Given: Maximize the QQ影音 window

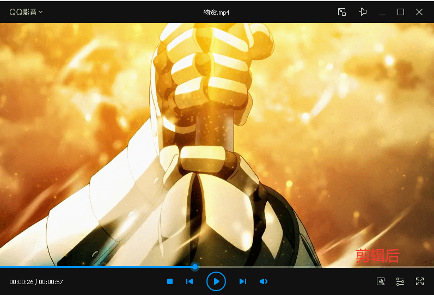Looking at the screenshot, I should pyautogui.click(x=400, y=12).
